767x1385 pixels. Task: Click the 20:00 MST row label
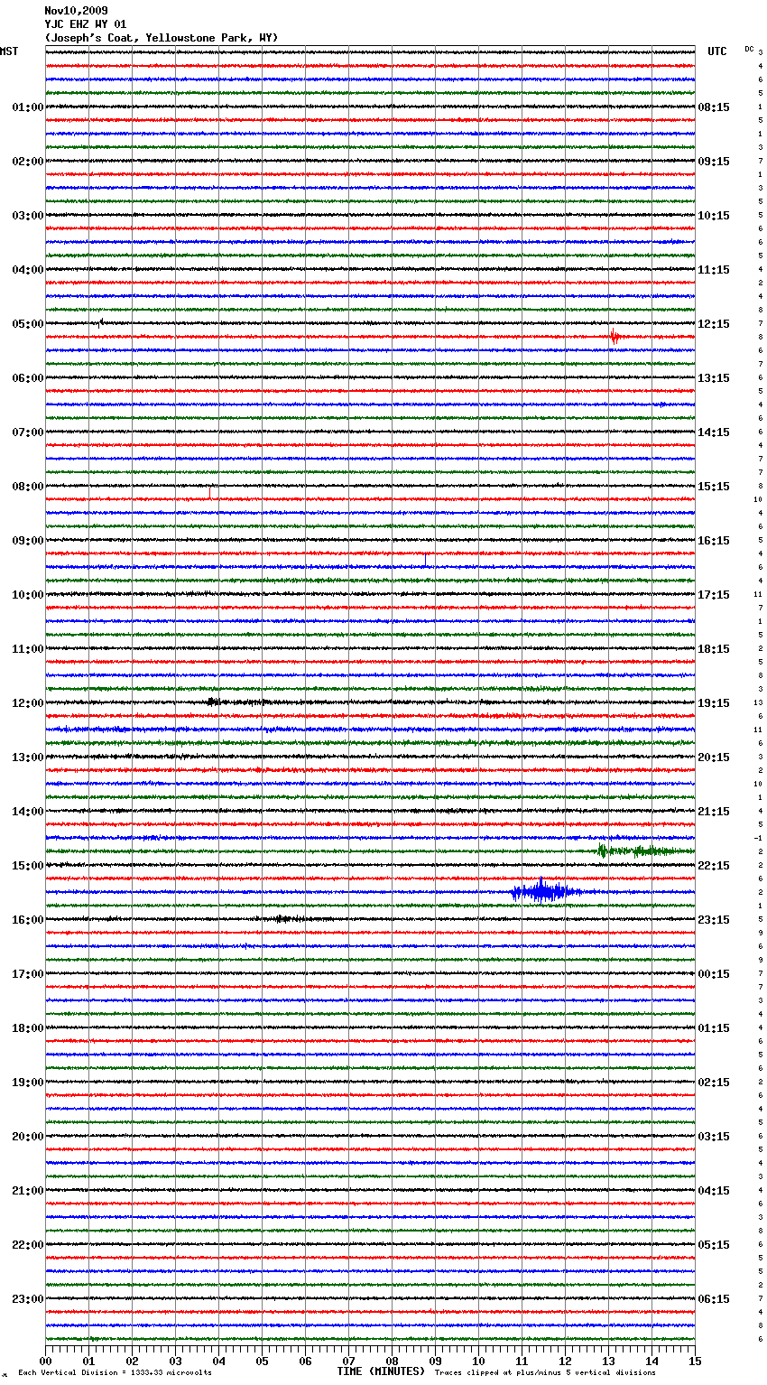28,1137
